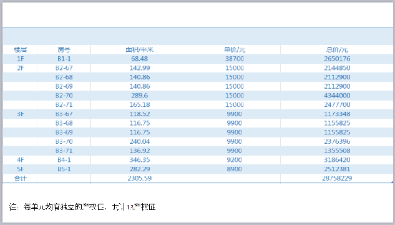
Task: Click the 总价/元 column header
Action: click(x=337, y=50)
